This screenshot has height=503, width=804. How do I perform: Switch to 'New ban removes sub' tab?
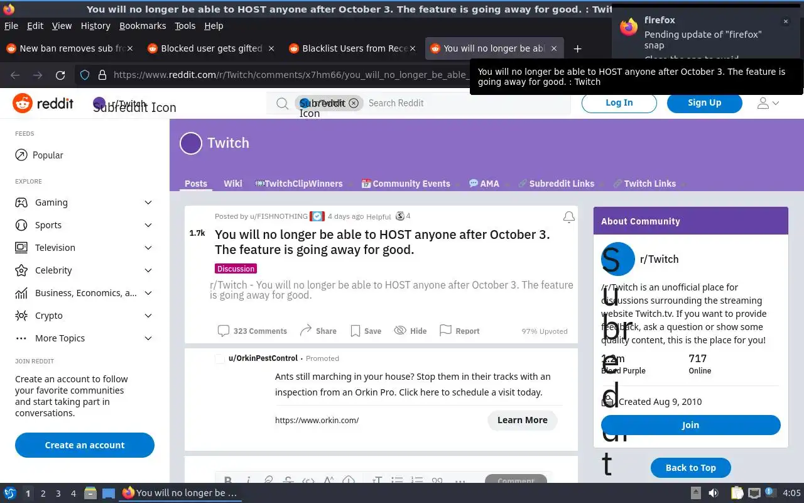[70, 48]
